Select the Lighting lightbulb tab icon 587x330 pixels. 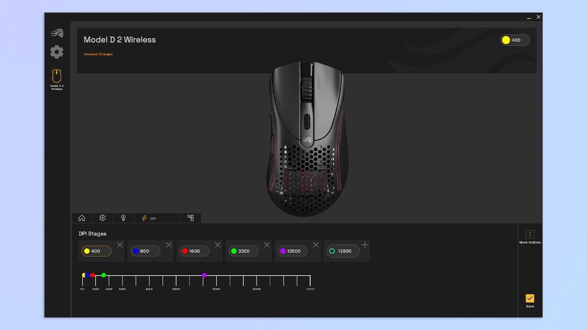[x=123, y=218]
